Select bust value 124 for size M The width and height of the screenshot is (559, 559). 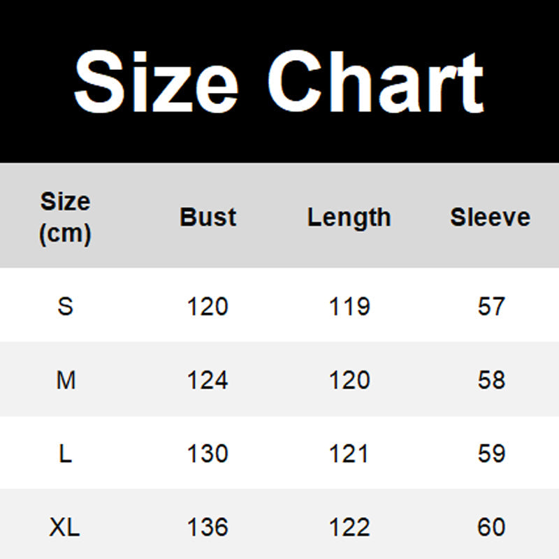click(208, 380)
